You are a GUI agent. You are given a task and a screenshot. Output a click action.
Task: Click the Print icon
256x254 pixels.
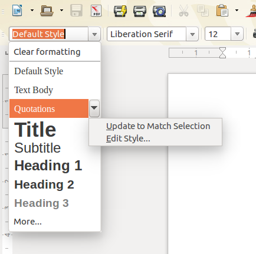(x=140, y=11)
